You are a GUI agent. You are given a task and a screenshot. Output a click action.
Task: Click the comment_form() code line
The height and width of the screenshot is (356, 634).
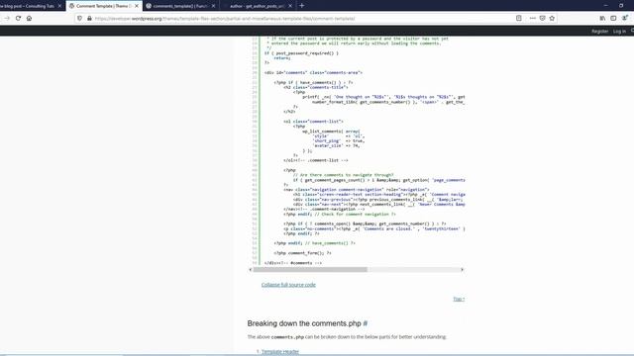[x=302, y=253]
